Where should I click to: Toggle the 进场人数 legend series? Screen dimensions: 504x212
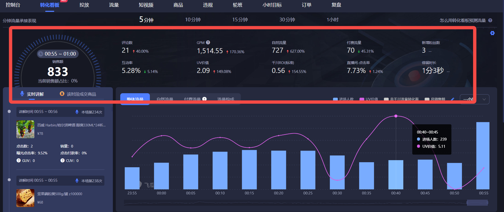(343, 99)
